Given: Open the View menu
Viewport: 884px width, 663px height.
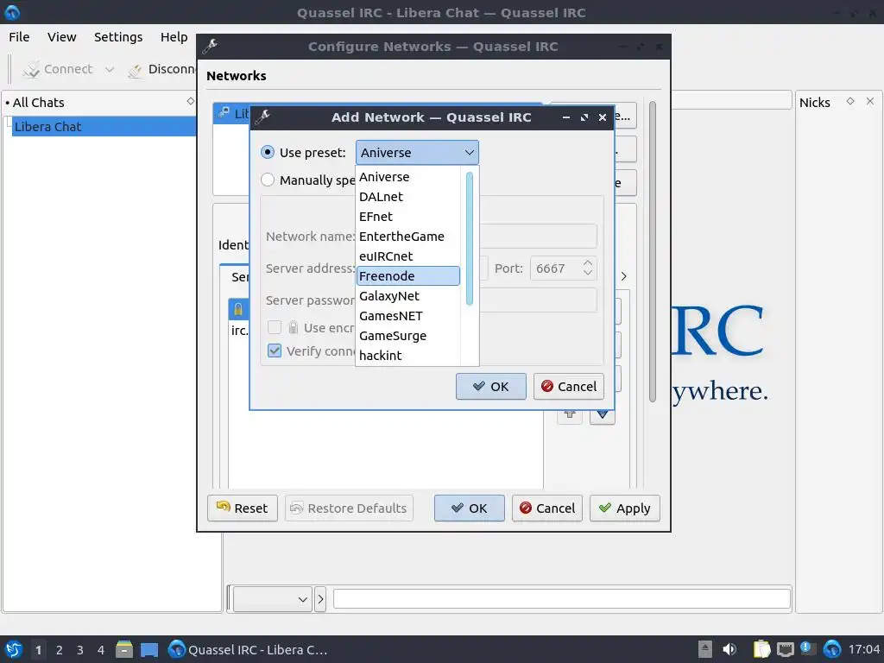Looking at the screenshot, I should point(61,36).
